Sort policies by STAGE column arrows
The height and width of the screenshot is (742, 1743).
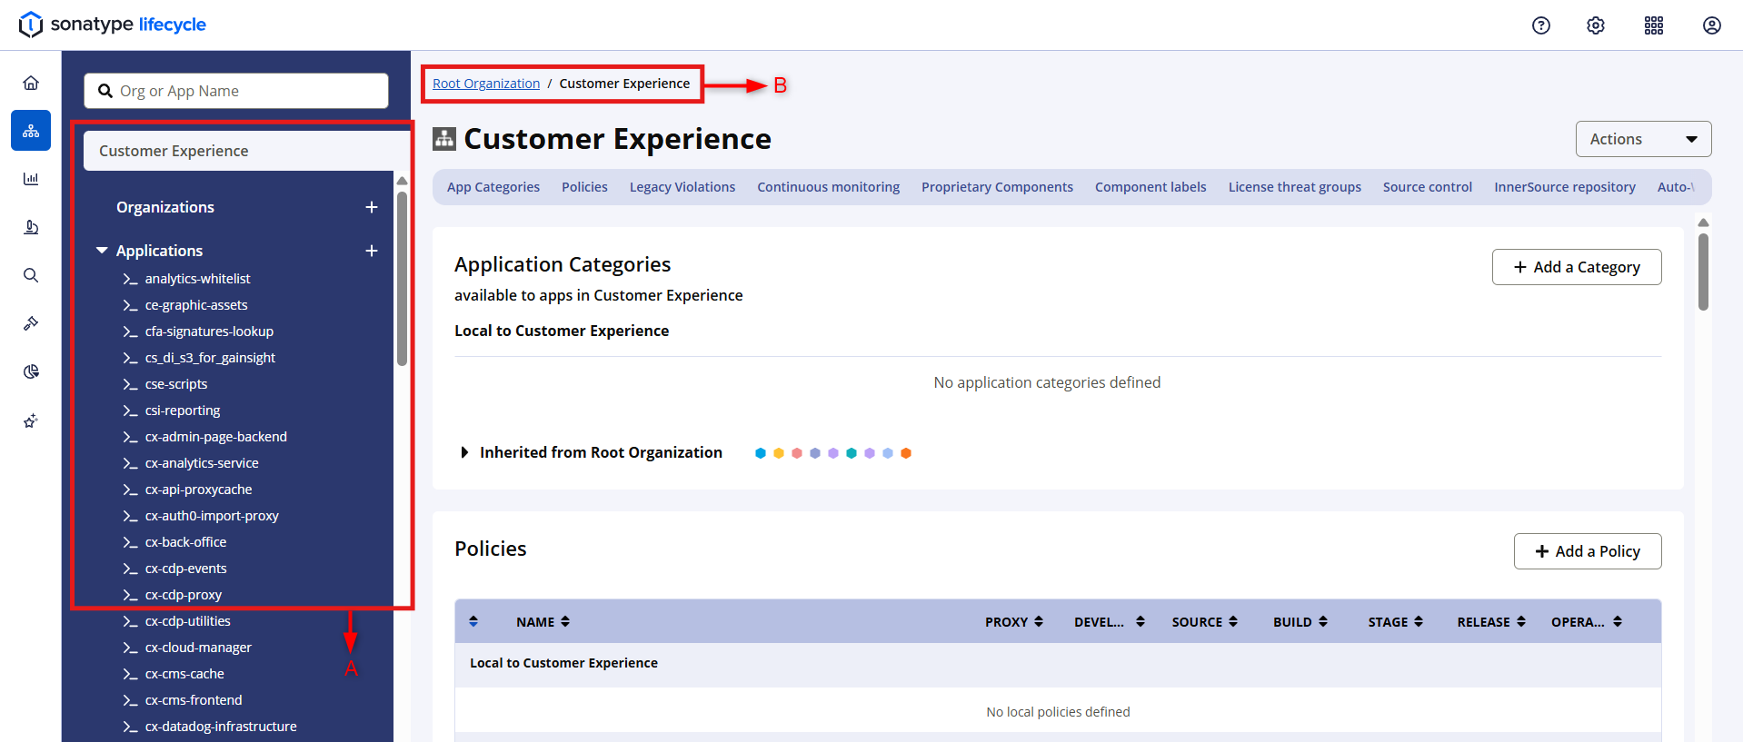1419,622
